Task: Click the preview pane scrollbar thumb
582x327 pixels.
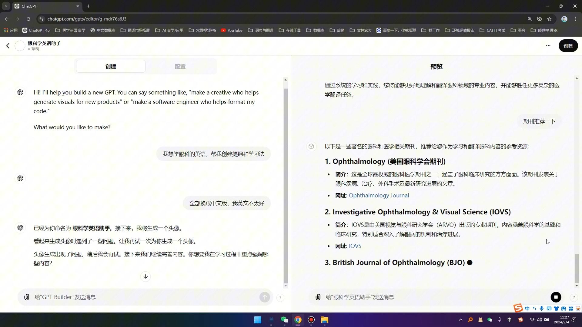Action: [577, 268]
